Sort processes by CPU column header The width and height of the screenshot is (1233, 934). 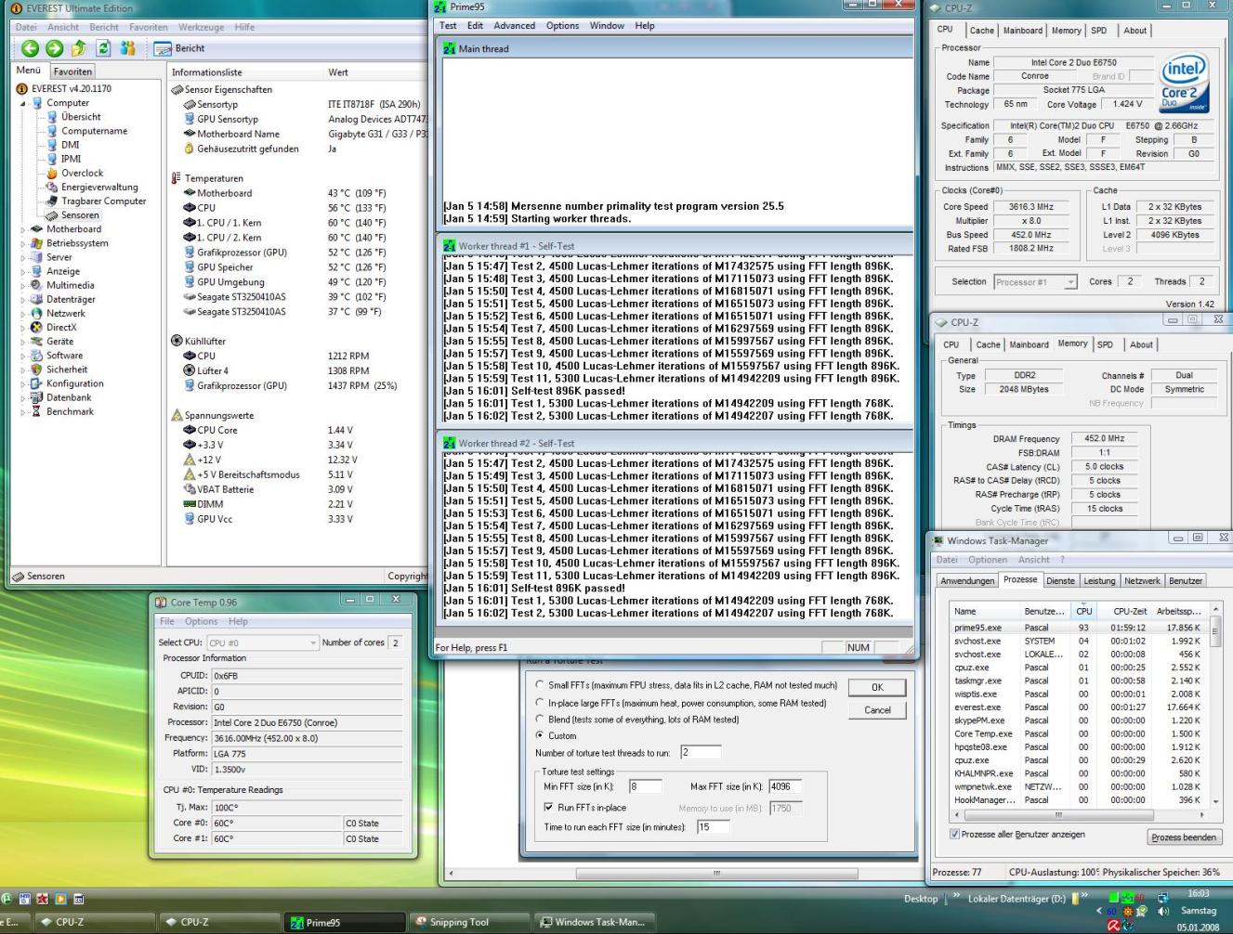[1083, 611]
